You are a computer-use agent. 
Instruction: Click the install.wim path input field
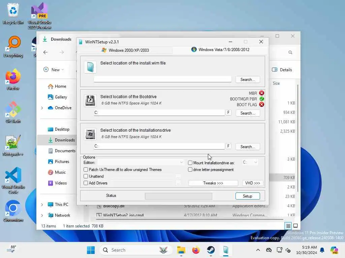tap(163, 79)
